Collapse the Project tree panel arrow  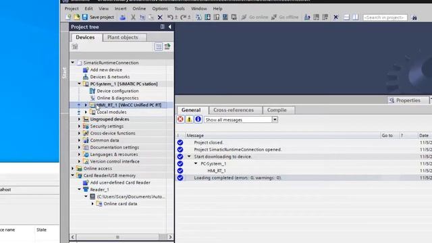[169, 27]
